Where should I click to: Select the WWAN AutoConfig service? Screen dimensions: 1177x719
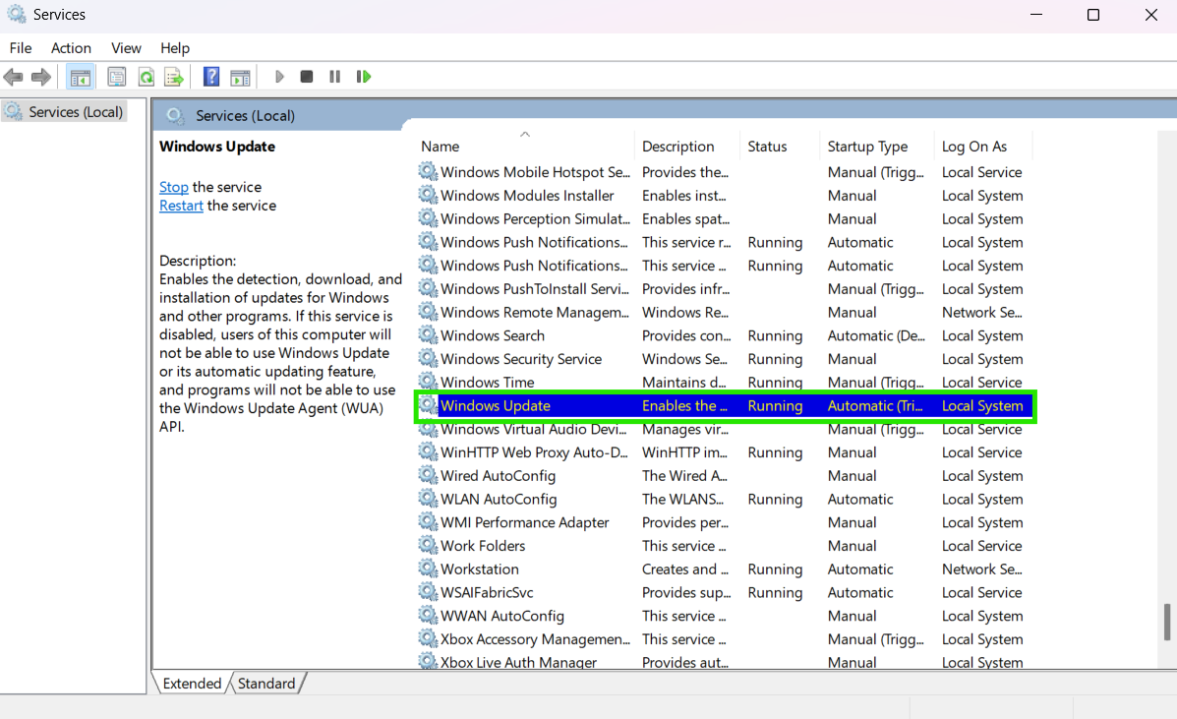pyautogui.click(x=725, y=616)
